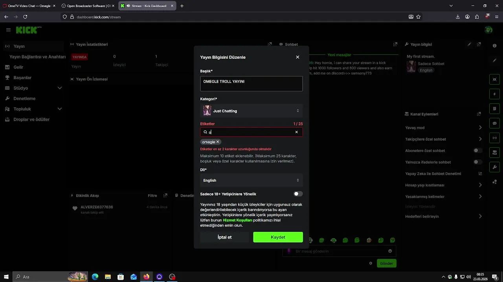Screen dimensions: 503x282
Task: Click the KICK logo
Action: point(28,30)
